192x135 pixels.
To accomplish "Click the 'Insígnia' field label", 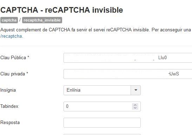I will [x=8, y=90].
